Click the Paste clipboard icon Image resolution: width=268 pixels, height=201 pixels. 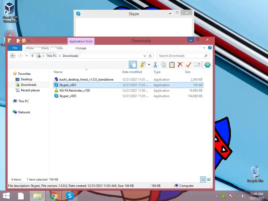point(172,65)
